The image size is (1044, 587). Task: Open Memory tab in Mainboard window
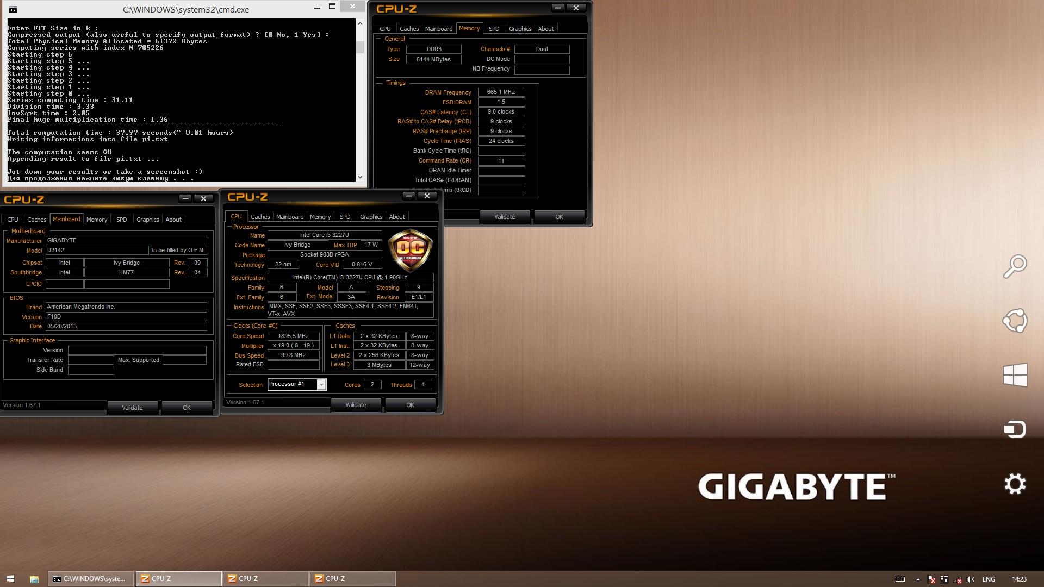[97, 220]
